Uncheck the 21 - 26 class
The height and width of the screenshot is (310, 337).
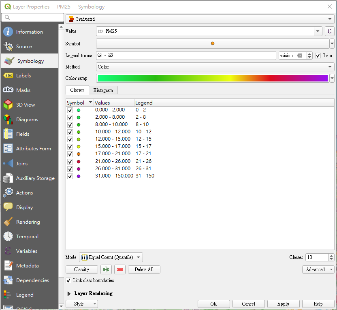click(70, 161)
